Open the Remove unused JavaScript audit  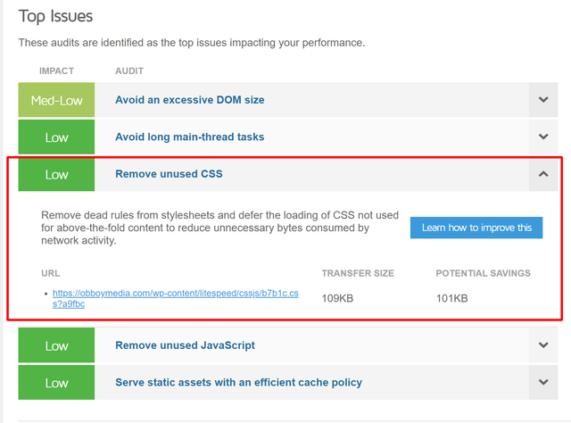[x=185, y=345]
